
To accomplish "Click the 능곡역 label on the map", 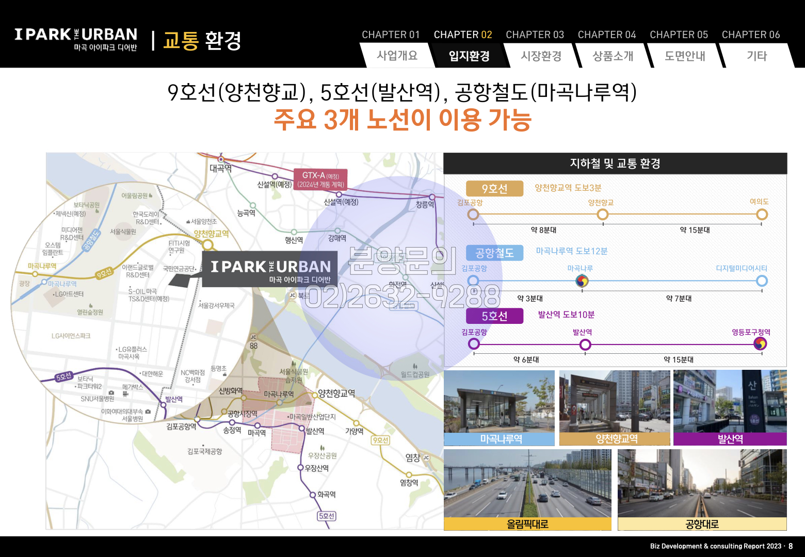I will click(246, 213).
